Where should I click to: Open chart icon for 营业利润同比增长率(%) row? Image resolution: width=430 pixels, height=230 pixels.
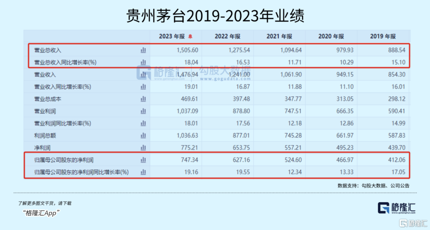point(143,123)
